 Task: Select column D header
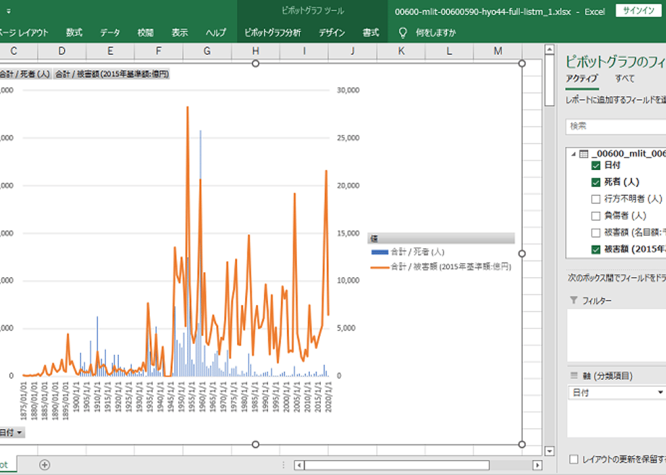tap(62, 51)
